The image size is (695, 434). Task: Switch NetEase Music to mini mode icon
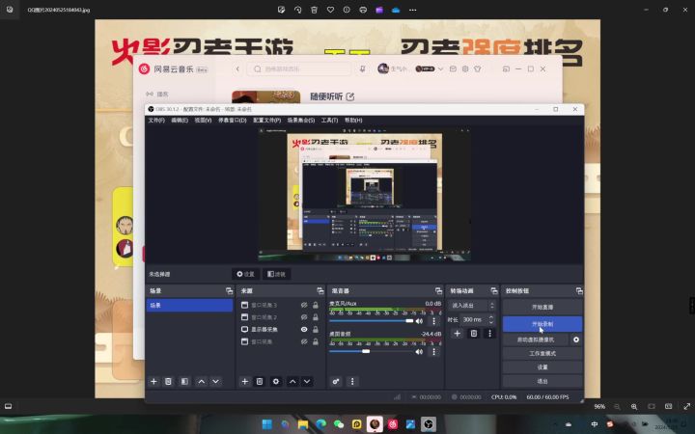click(506, 69)
